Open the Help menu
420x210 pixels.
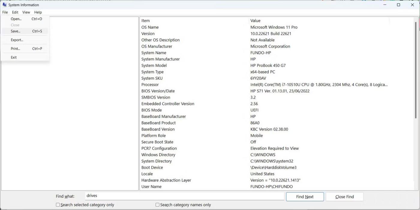point(38,12)
